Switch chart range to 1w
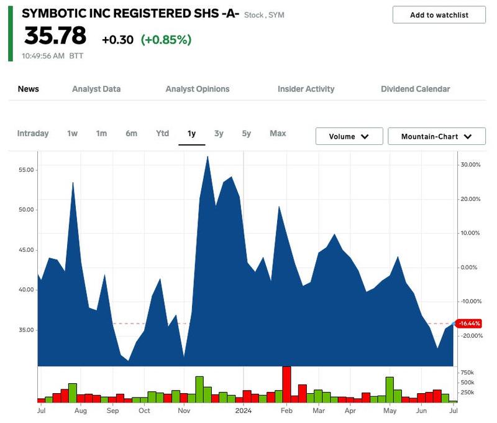 point(72,133)
